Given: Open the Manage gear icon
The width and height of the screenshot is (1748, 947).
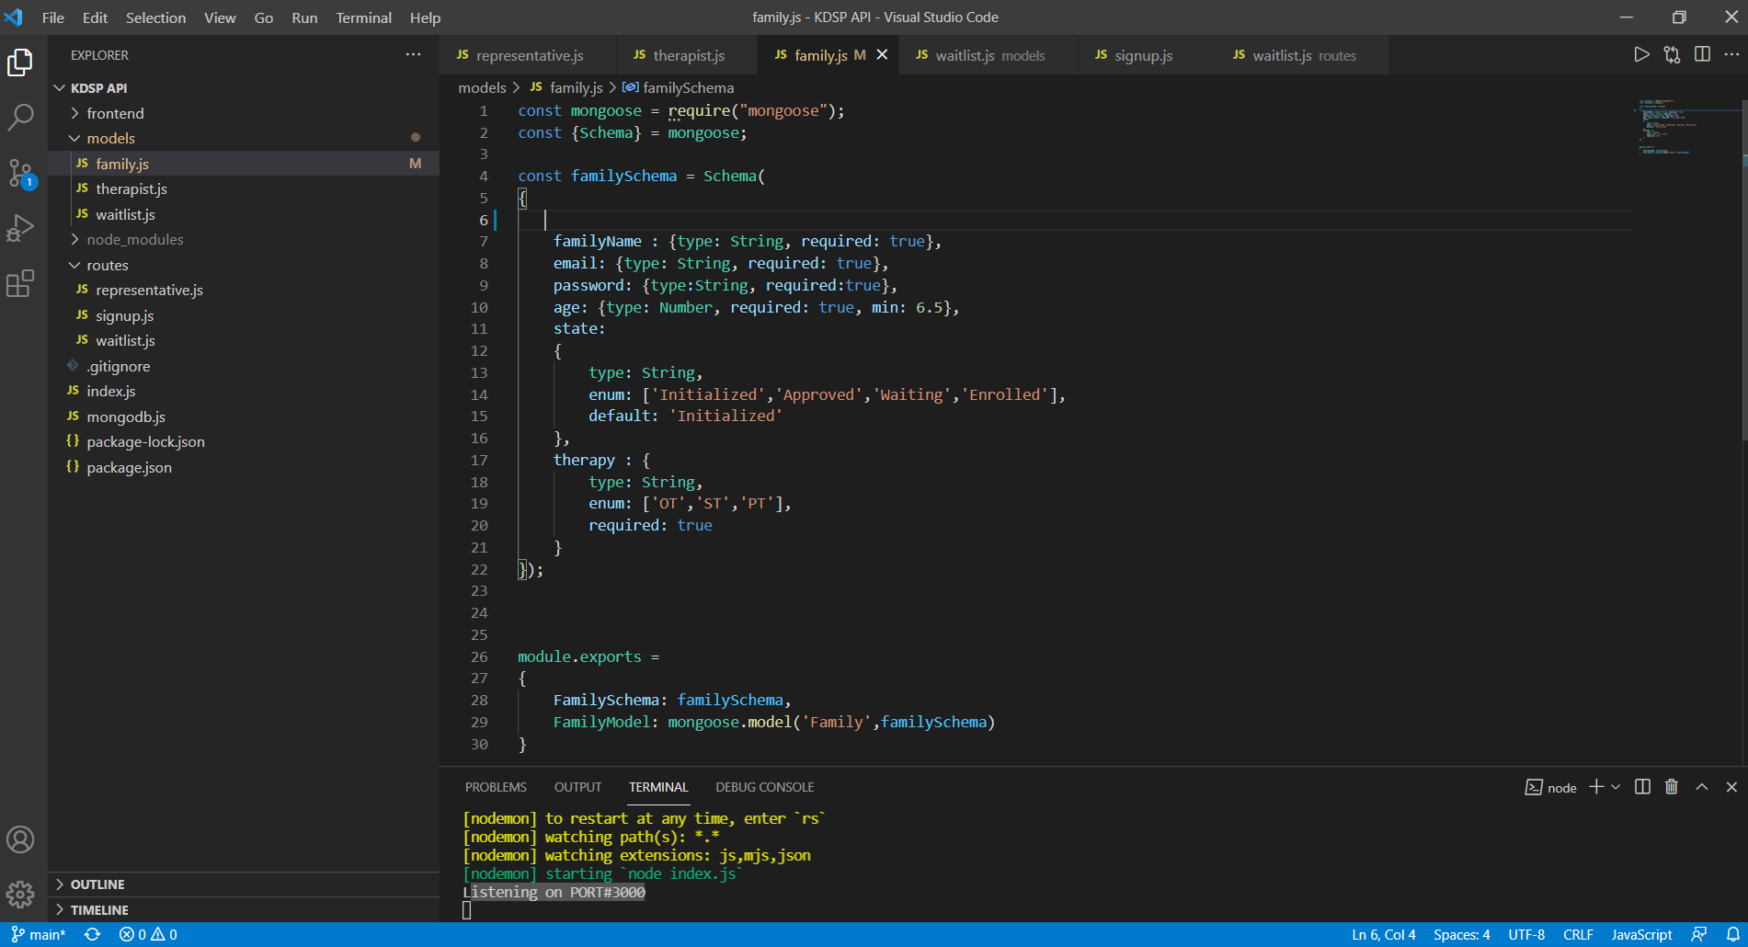Looking at the screenshot, I should (20, 894).
